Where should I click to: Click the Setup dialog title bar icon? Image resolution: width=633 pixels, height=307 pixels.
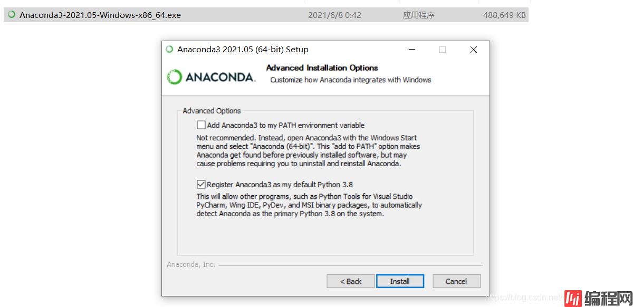point(169,50)
